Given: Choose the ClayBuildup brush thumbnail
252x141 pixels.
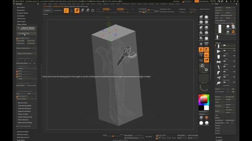Looking at the screenshot, I should tap(206, 17).
